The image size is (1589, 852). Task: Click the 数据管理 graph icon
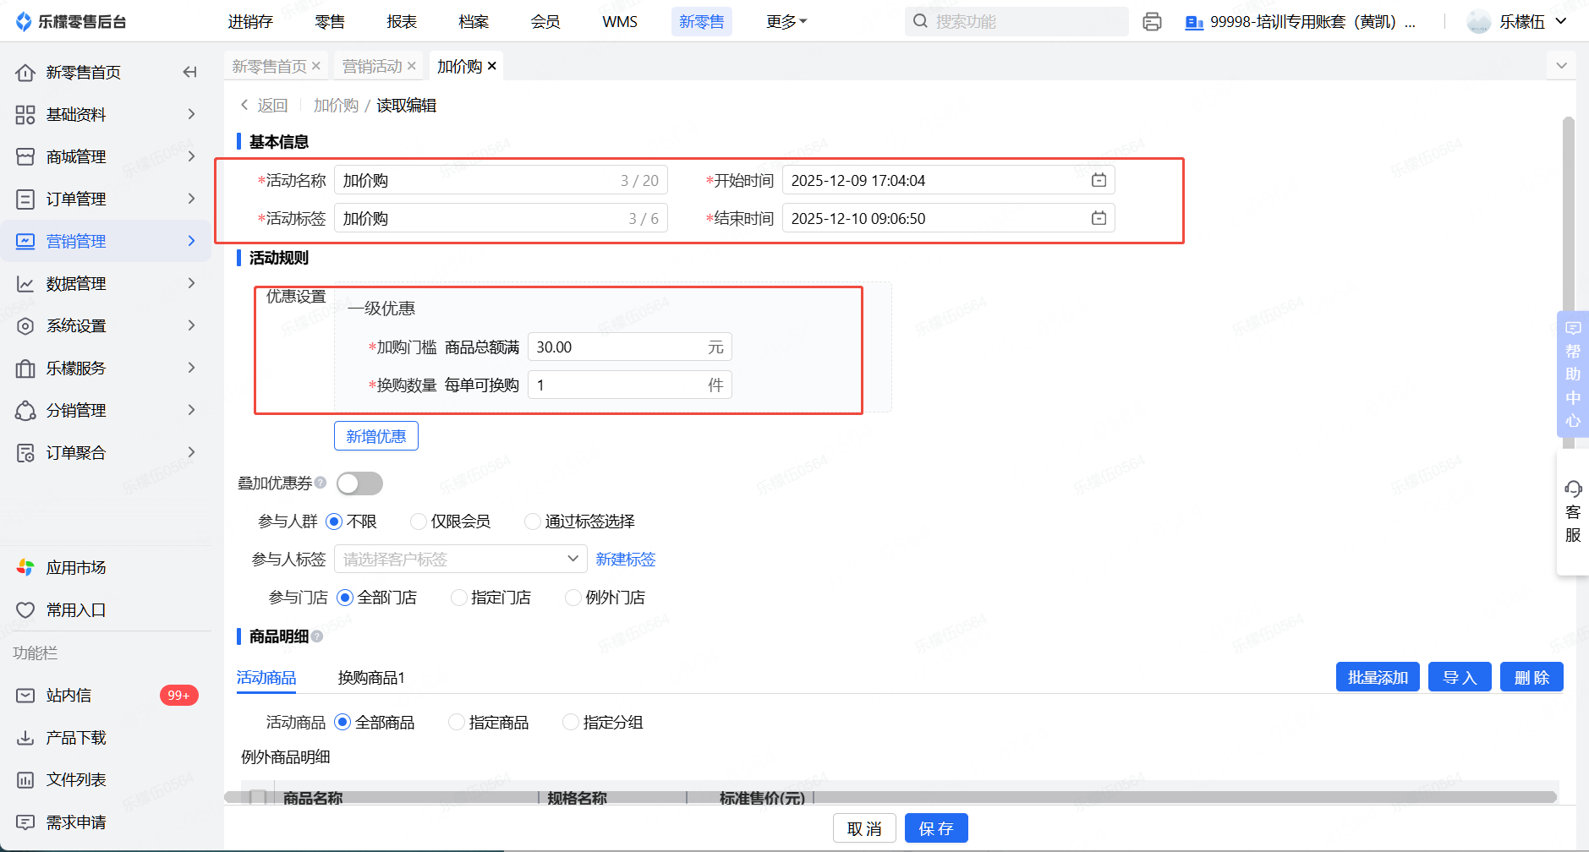[x=25, y=284]
